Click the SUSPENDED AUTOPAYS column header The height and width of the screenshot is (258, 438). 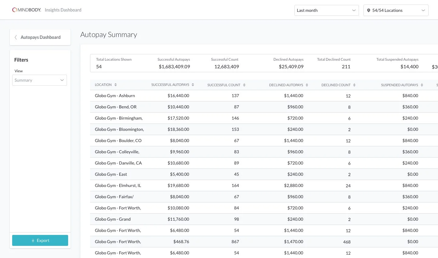tap(400, 85)
